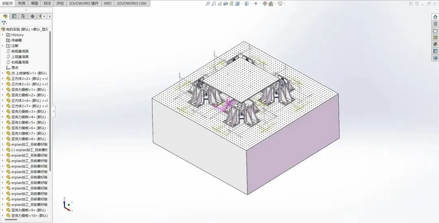This screenshot has height=223, width=439.
Task: Select the 原点 origin item
Action: click(15, 68)
